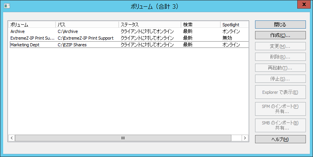Click the 閉じる button
This screenshot has width=313, height=157.
[280, 24]
